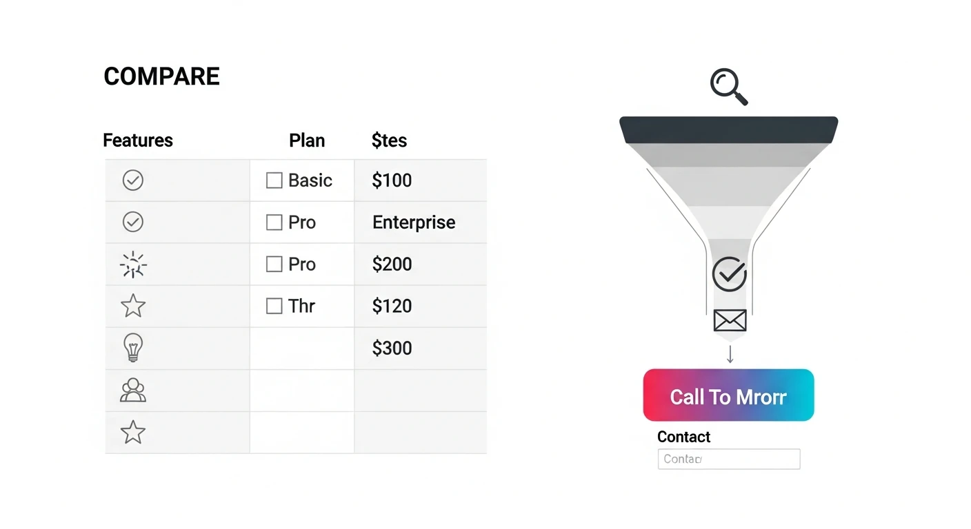This screenshot has width=971, height=529.
Task: Click the magnifying glass search icon
Action: [729, 87]
